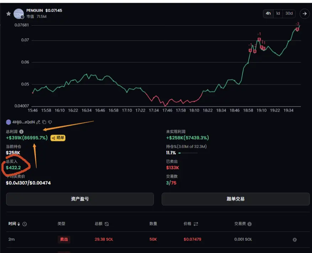Click the +$258K(57439.3%) unrealized profit value

click(187, 138)
